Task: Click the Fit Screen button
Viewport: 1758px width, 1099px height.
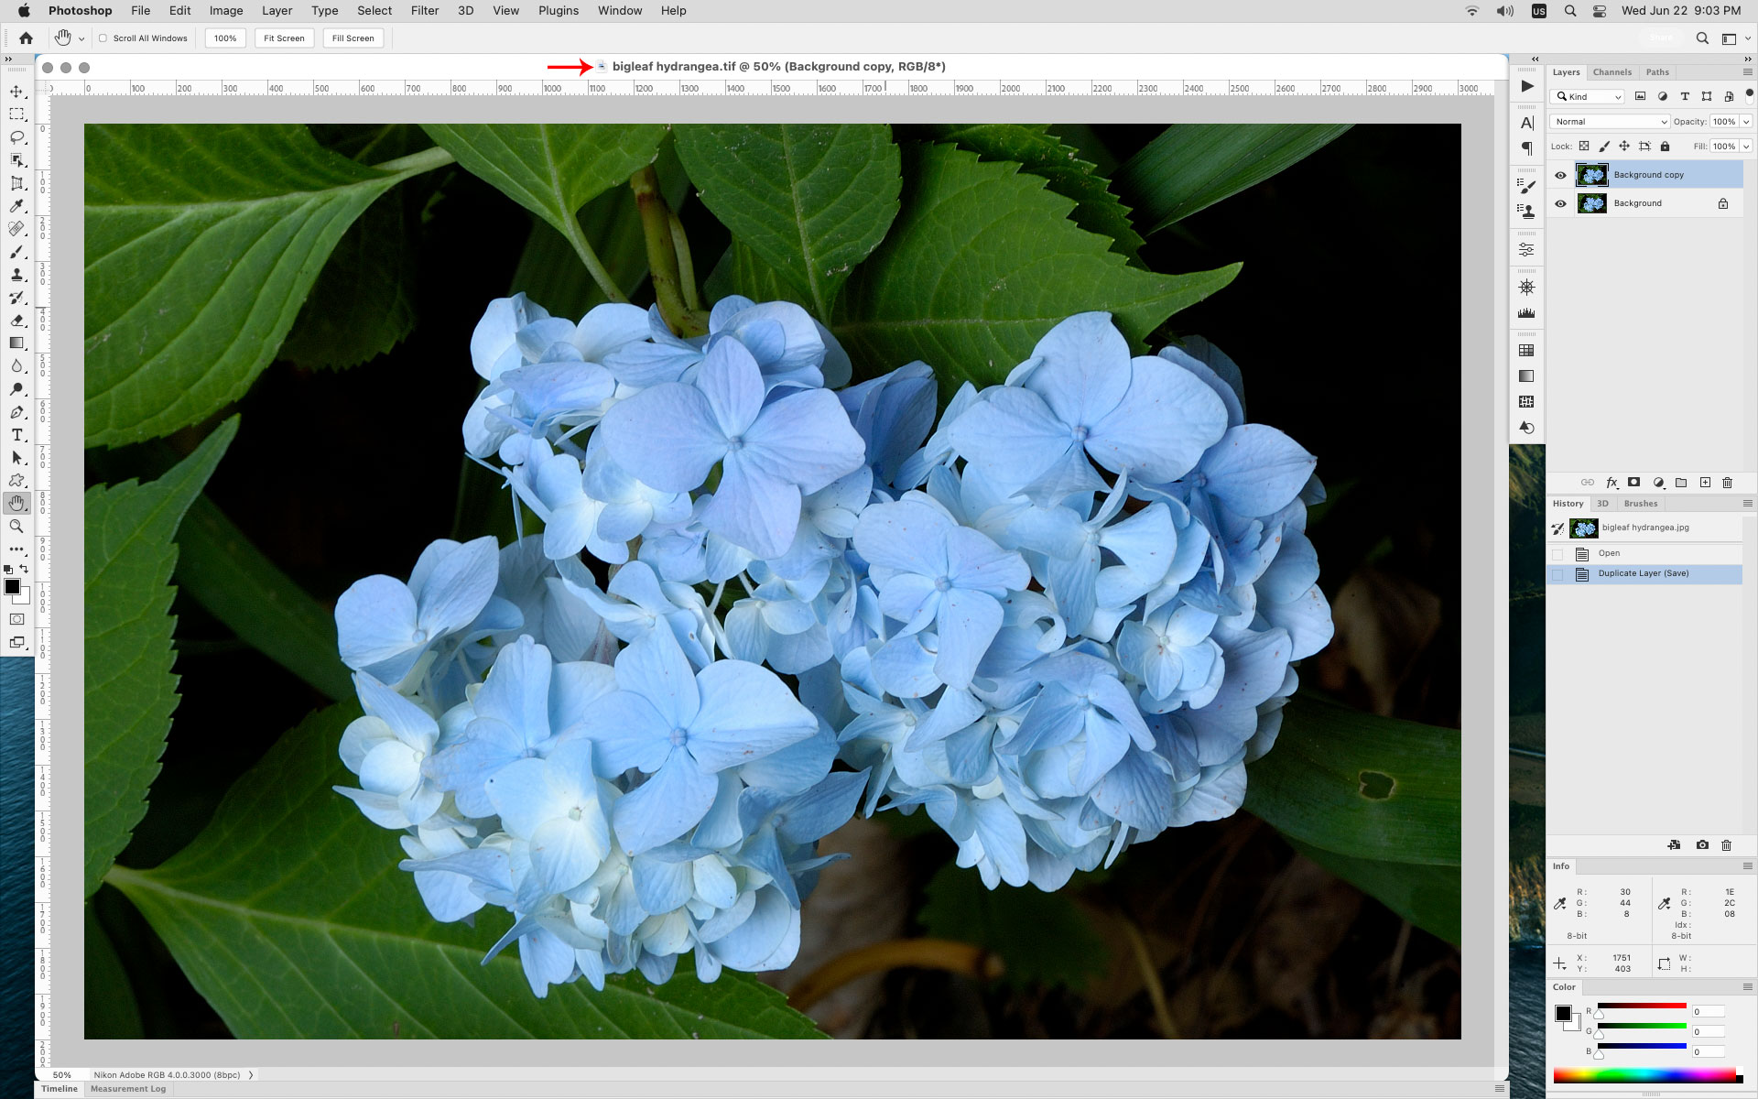Action: tap(284, 38)
